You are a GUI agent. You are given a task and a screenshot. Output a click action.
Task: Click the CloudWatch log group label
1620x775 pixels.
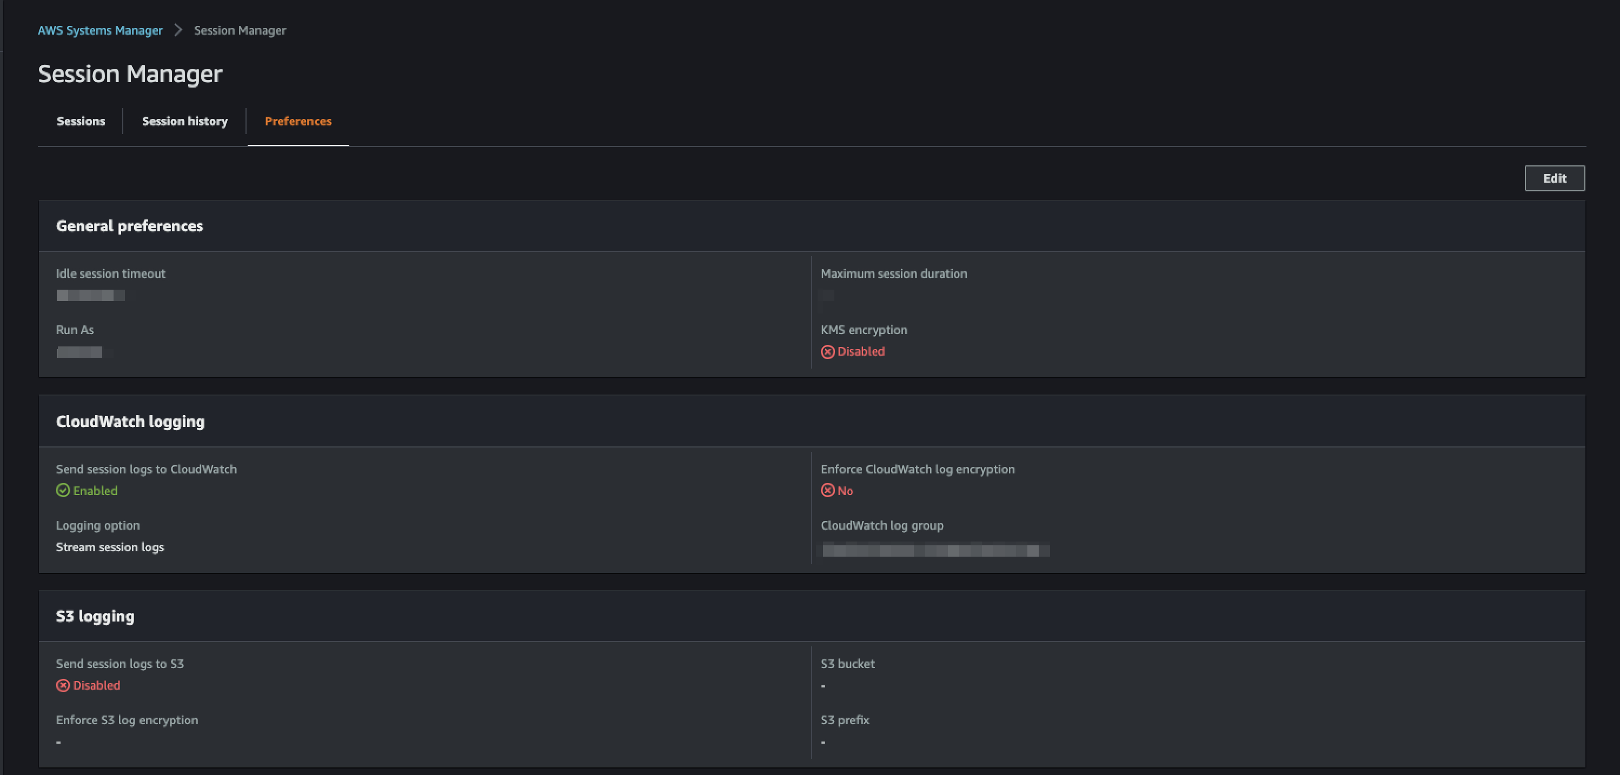point(882,525)
